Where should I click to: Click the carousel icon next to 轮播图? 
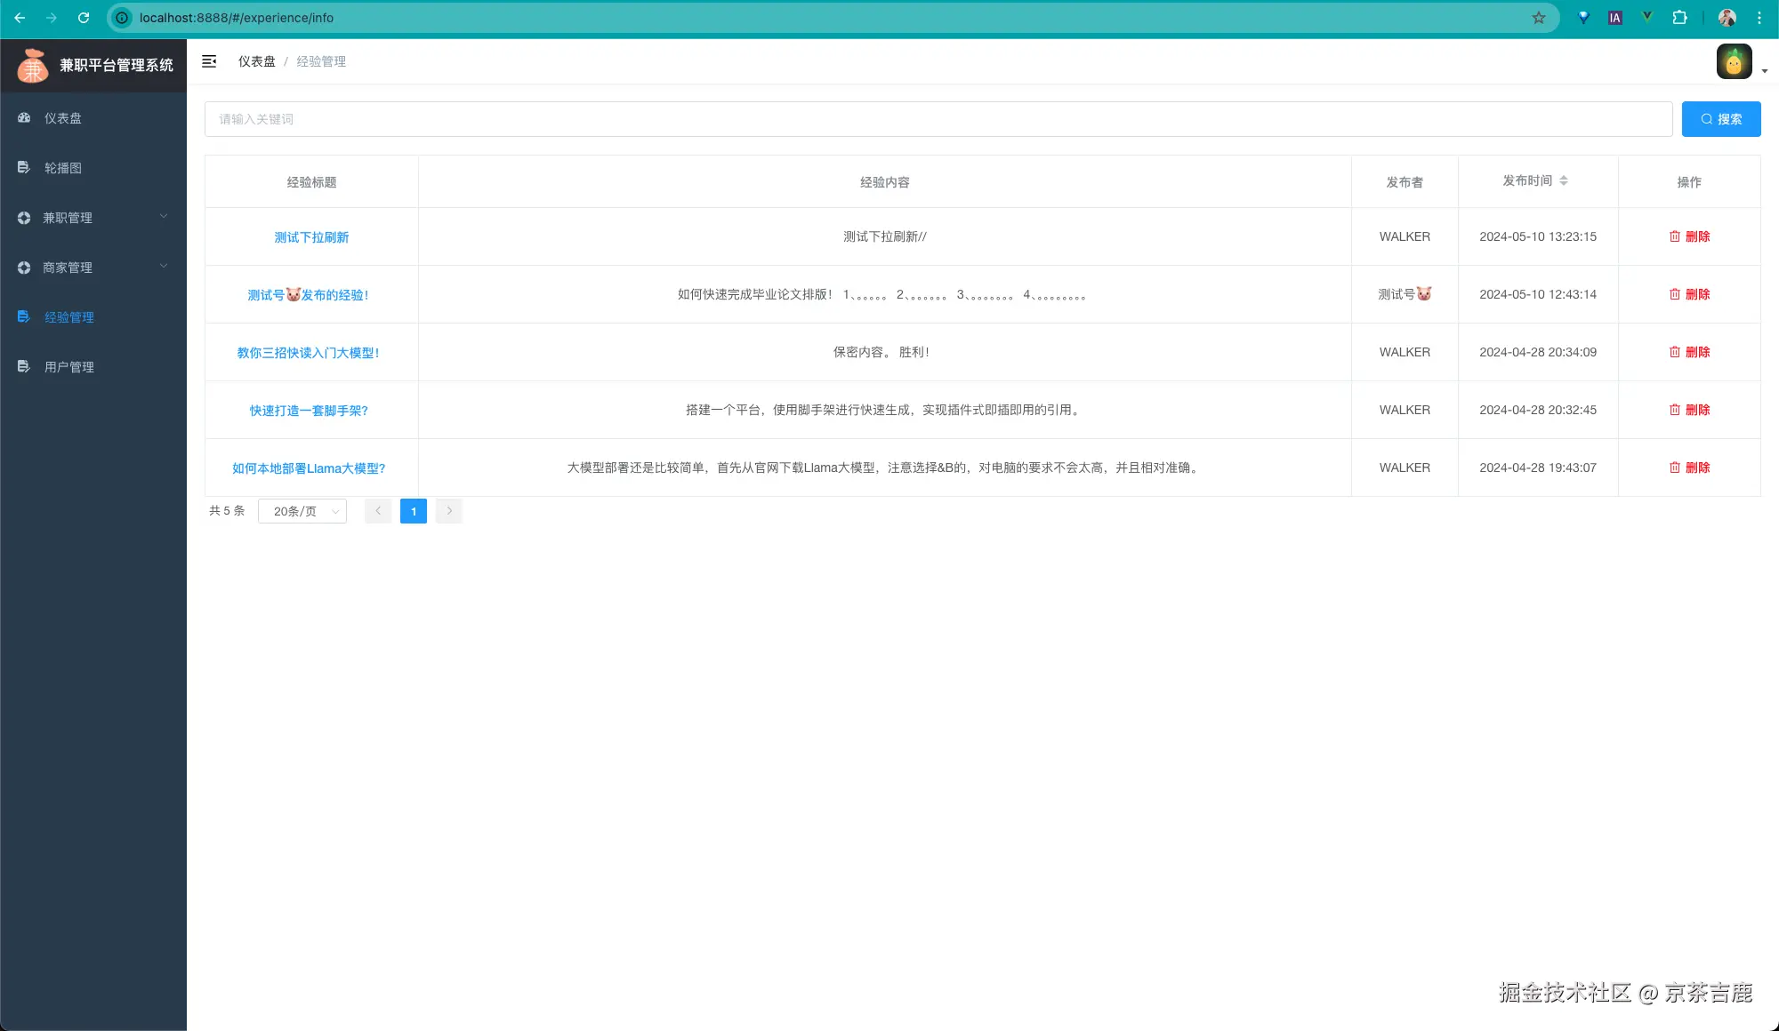[x=23, y=167]
